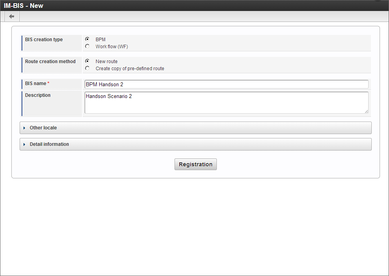Image resolution: width=389 pixels, height=276 pixels.
Task: Select Work flow (WF) creation type
Action: pyautogui.click(x=87, y=46)
